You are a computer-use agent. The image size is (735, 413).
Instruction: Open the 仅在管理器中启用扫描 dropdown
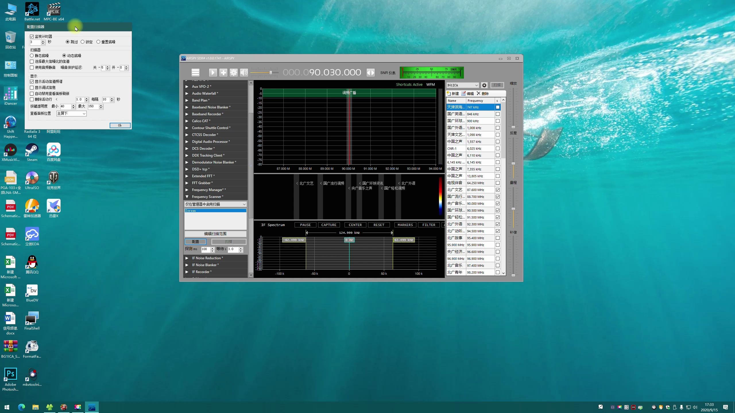215,204
